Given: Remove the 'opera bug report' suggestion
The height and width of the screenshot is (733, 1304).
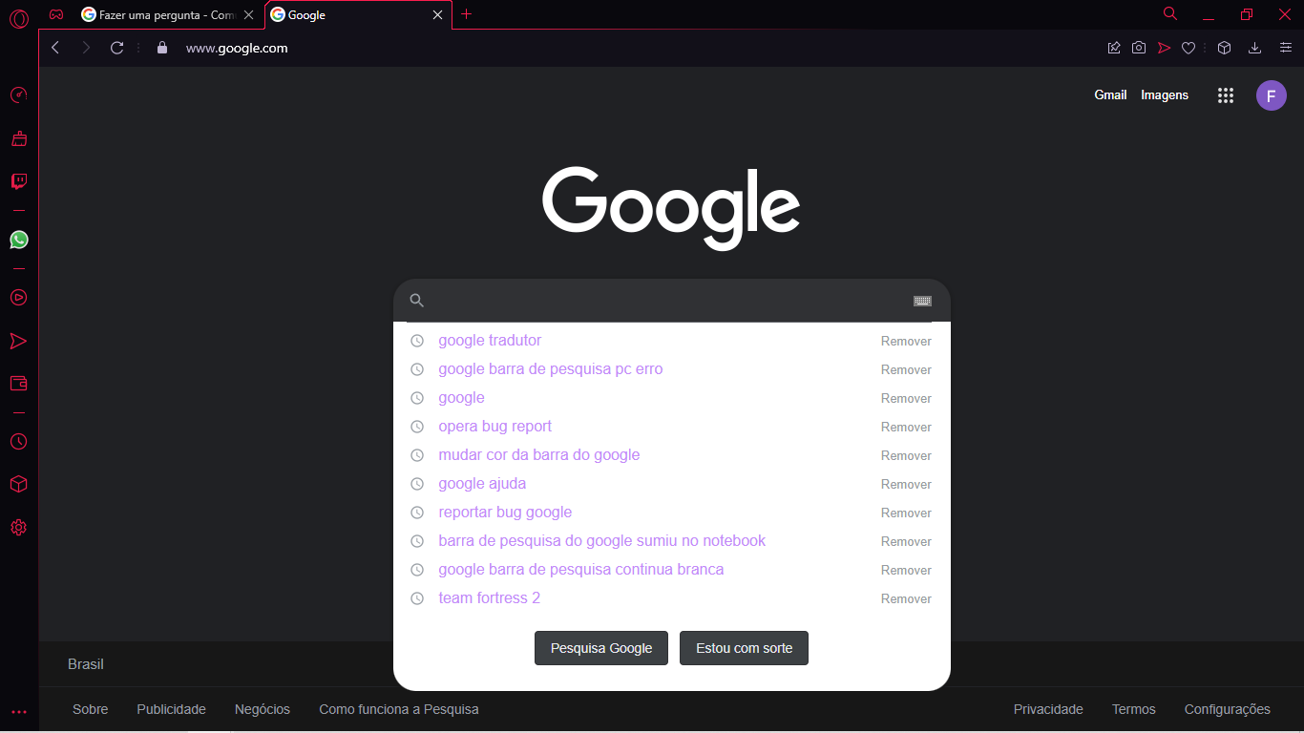Looking at the screenshot, I should point(906,428).
